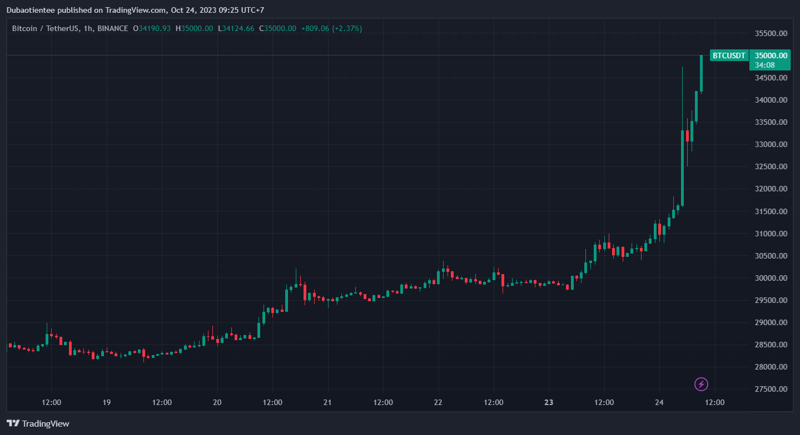Click the 34:08 countdown timer label
The width and height of the screenshot is (800, 435).
[x=764, y=65]
